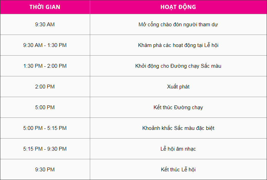The image size is (267, 180).
Task: Select the 1:30 PM - 2:00 PM cell
Action: (45, 66)
